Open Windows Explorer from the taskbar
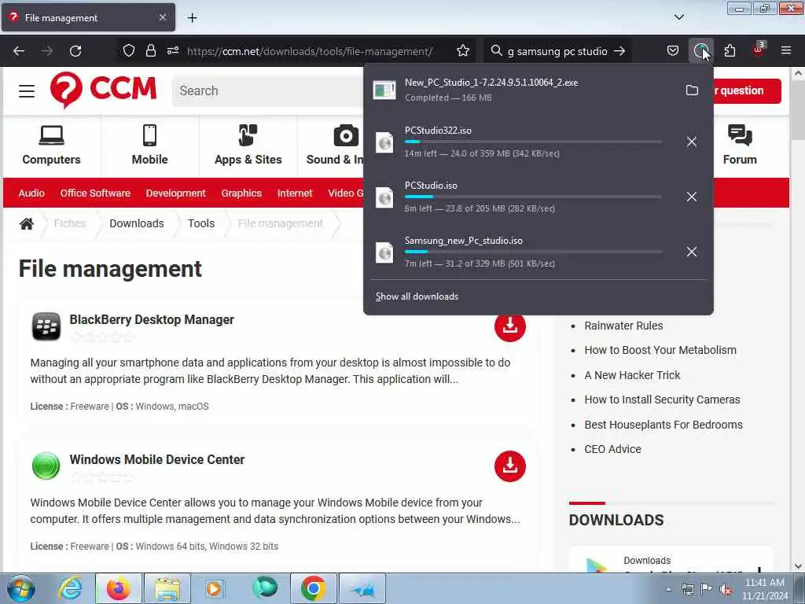The height and width of the screenshot is (604, 805). pos(167,588)
